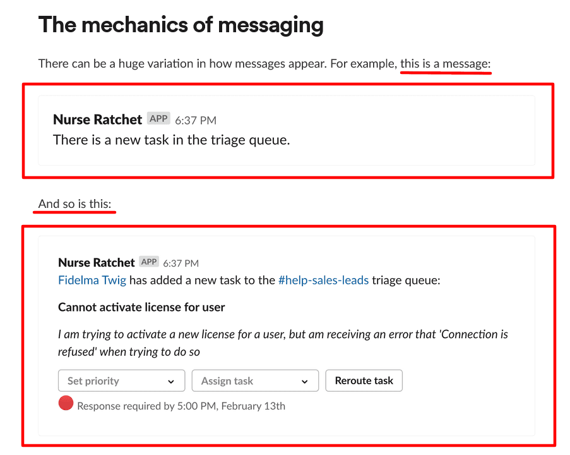Open the #help-sales-leads channel link
The width and height of the screenshot is (570, 455).
(323, 280)
